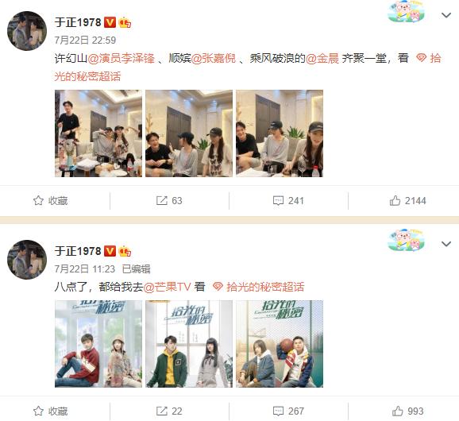Click the star favorite icon on second post
Image resolution: width=459 pixels, height=421 pixels.
coord(38,411)
